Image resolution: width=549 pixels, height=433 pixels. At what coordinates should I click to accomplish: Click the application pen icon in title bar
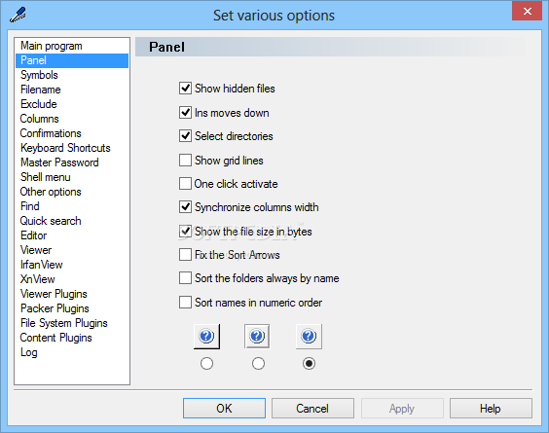point(18,15)
